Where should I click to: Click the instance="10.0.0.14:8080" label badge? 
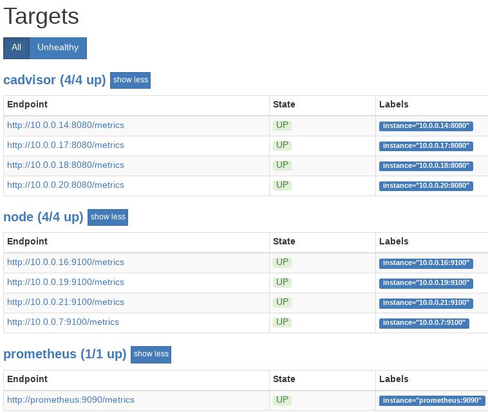pos(426,126)
